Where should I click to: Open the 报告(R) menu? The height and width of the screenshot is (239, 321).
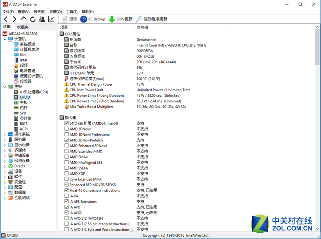[40, 12]
